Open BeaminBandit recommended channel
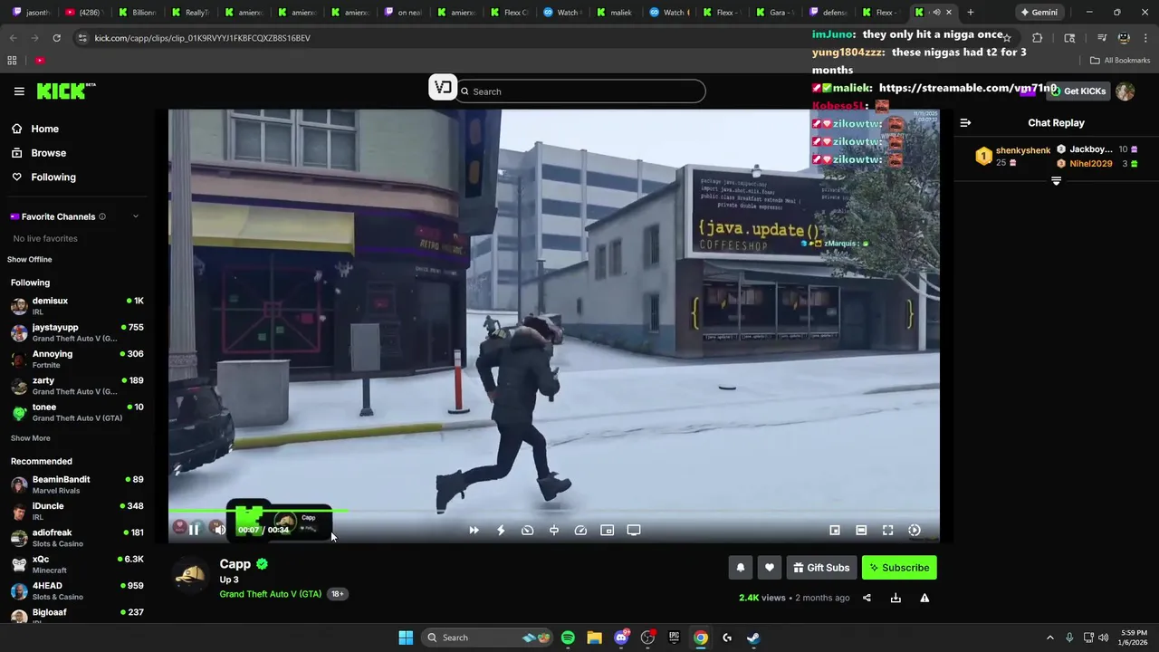The height and width of the screenshot is (652, 1159). pos(76,484)
